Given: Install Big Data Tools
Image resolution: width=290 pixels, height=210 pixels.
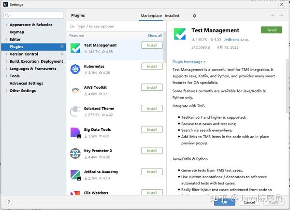Looking at the screenshot, I should point(152,130).
